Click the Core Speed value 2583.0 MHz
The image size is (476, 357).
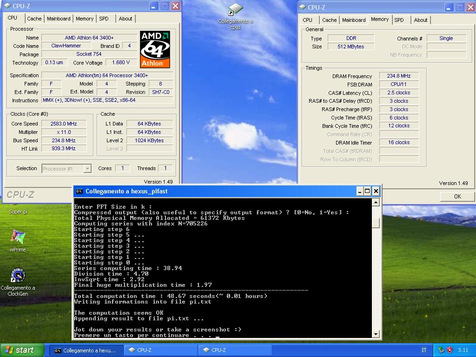[x=64, y=124]
